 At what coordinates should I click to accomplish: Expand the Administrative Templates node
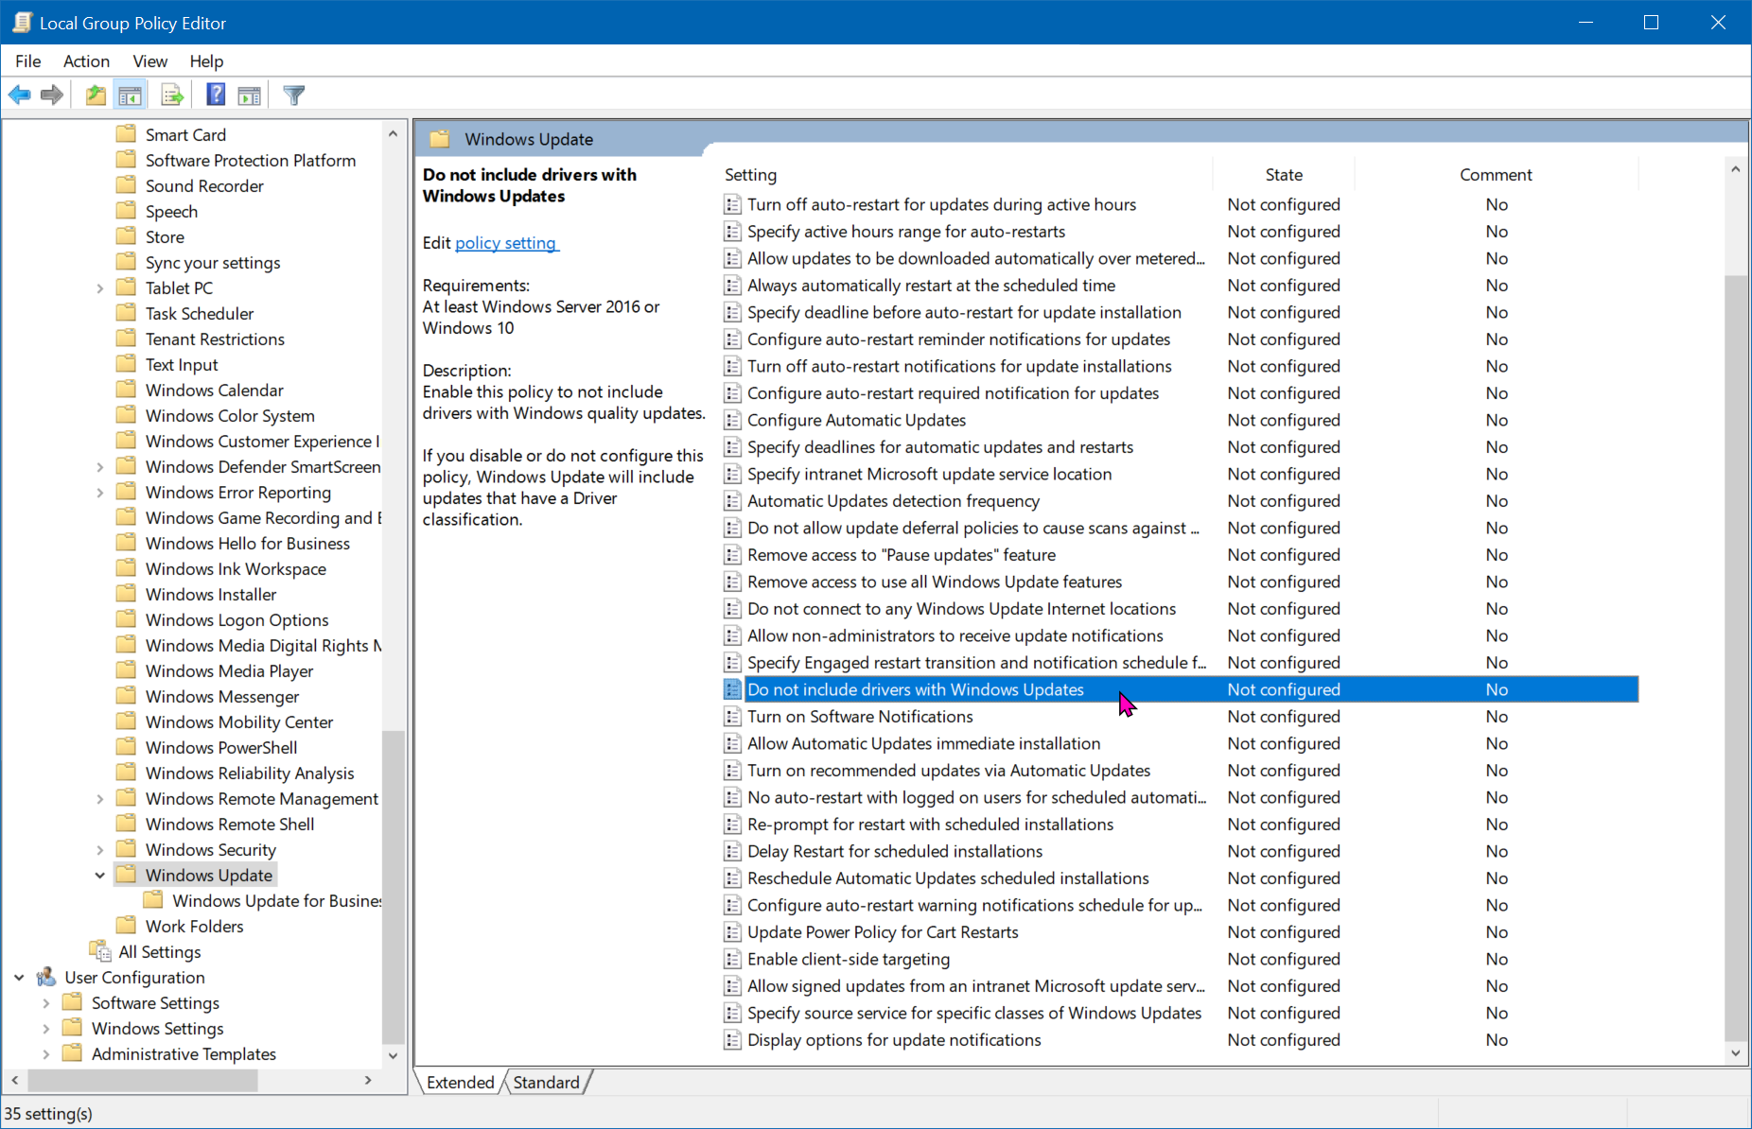(46, 1054)
